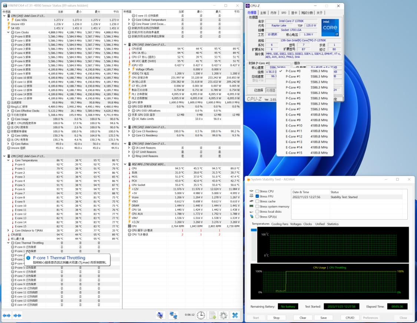Open HWiNFO settings via the gear icon
The width and height of the screenshot is (417, 323).
click(223, 315)
